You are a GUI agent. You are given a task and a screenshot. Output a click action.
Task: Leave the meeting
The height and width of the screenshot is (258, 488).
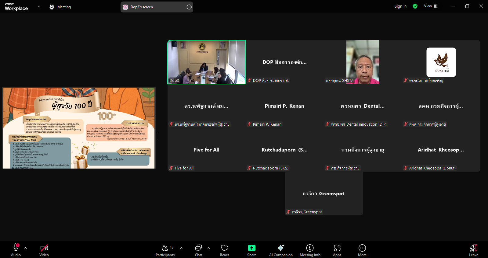click(474, 250)
